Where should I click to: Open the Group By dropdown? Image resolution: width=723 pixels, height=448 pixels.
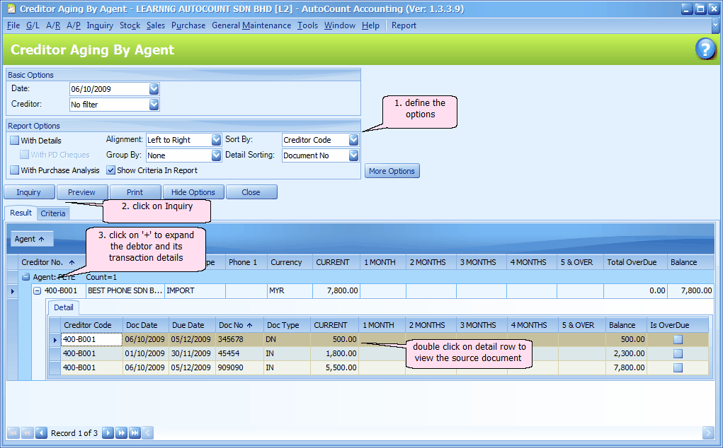coord(215,155)
